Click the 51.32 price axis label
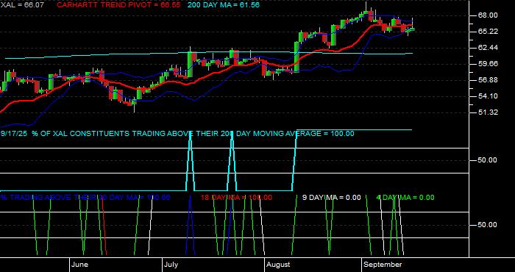The height and width of the screenshot is (272, 515). [x=488, y=112]
